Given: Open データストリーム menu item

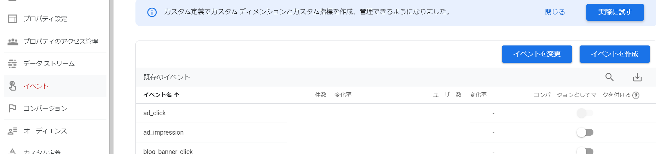Looking at the screenshot, I should pos(49,64).
